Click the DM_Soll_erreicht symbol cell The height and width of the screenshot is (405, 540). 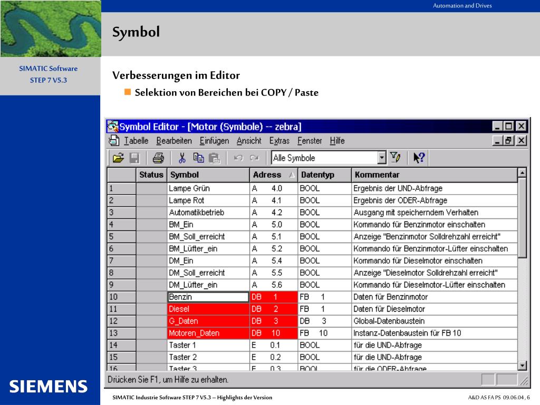tap(208, 273)
